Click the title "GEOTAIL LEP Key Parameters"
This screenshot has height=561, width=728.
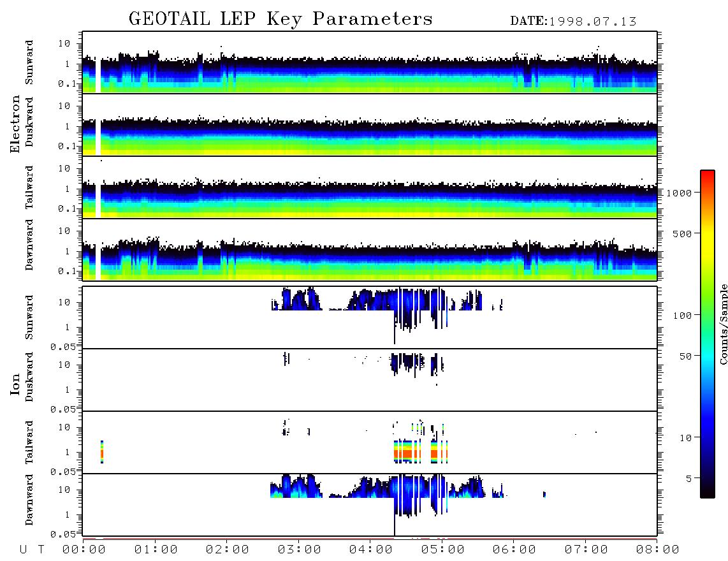point(280,19)
